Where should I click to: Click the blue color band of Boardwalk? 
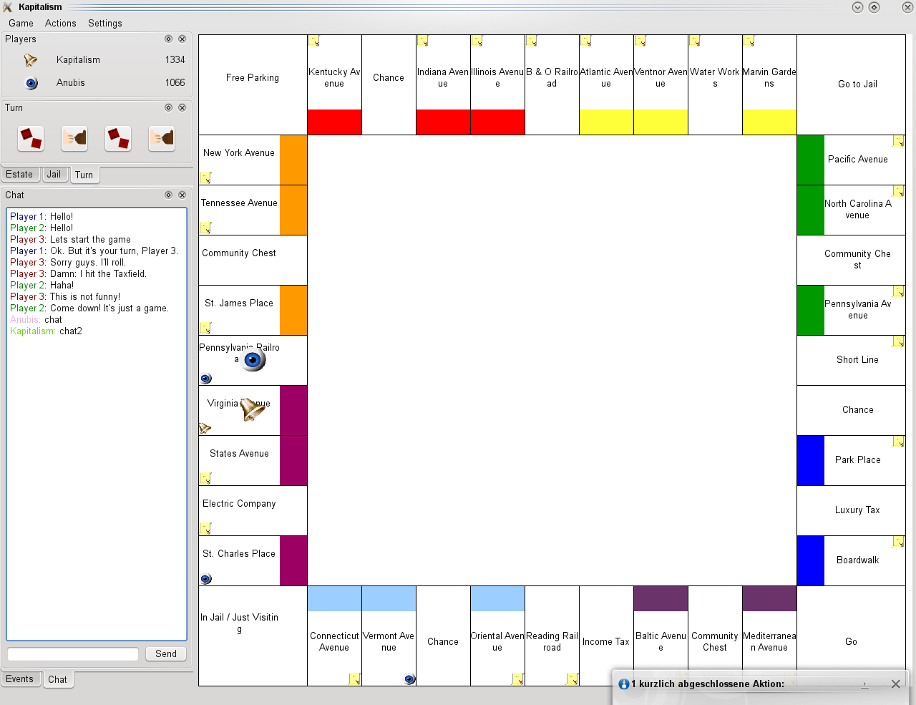811,560
